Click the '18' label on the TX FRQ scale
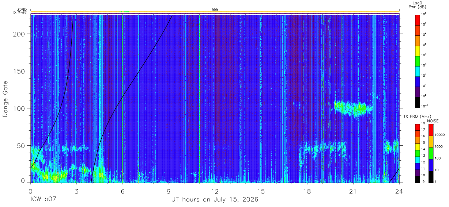 pos(423,124)
